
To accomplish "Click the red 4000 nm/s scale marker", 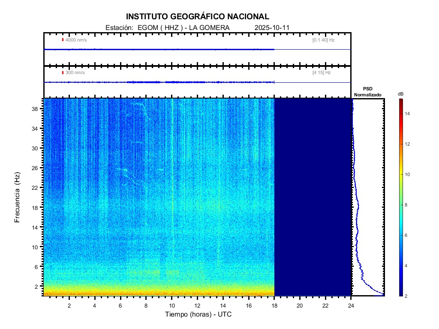I will pos(63,40).
